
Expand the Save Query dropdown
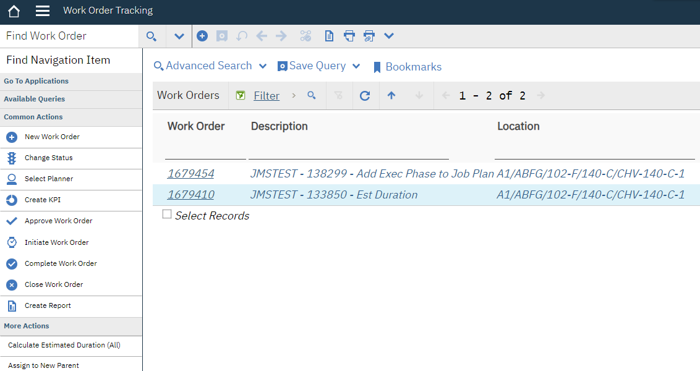(x=356, y=66)
